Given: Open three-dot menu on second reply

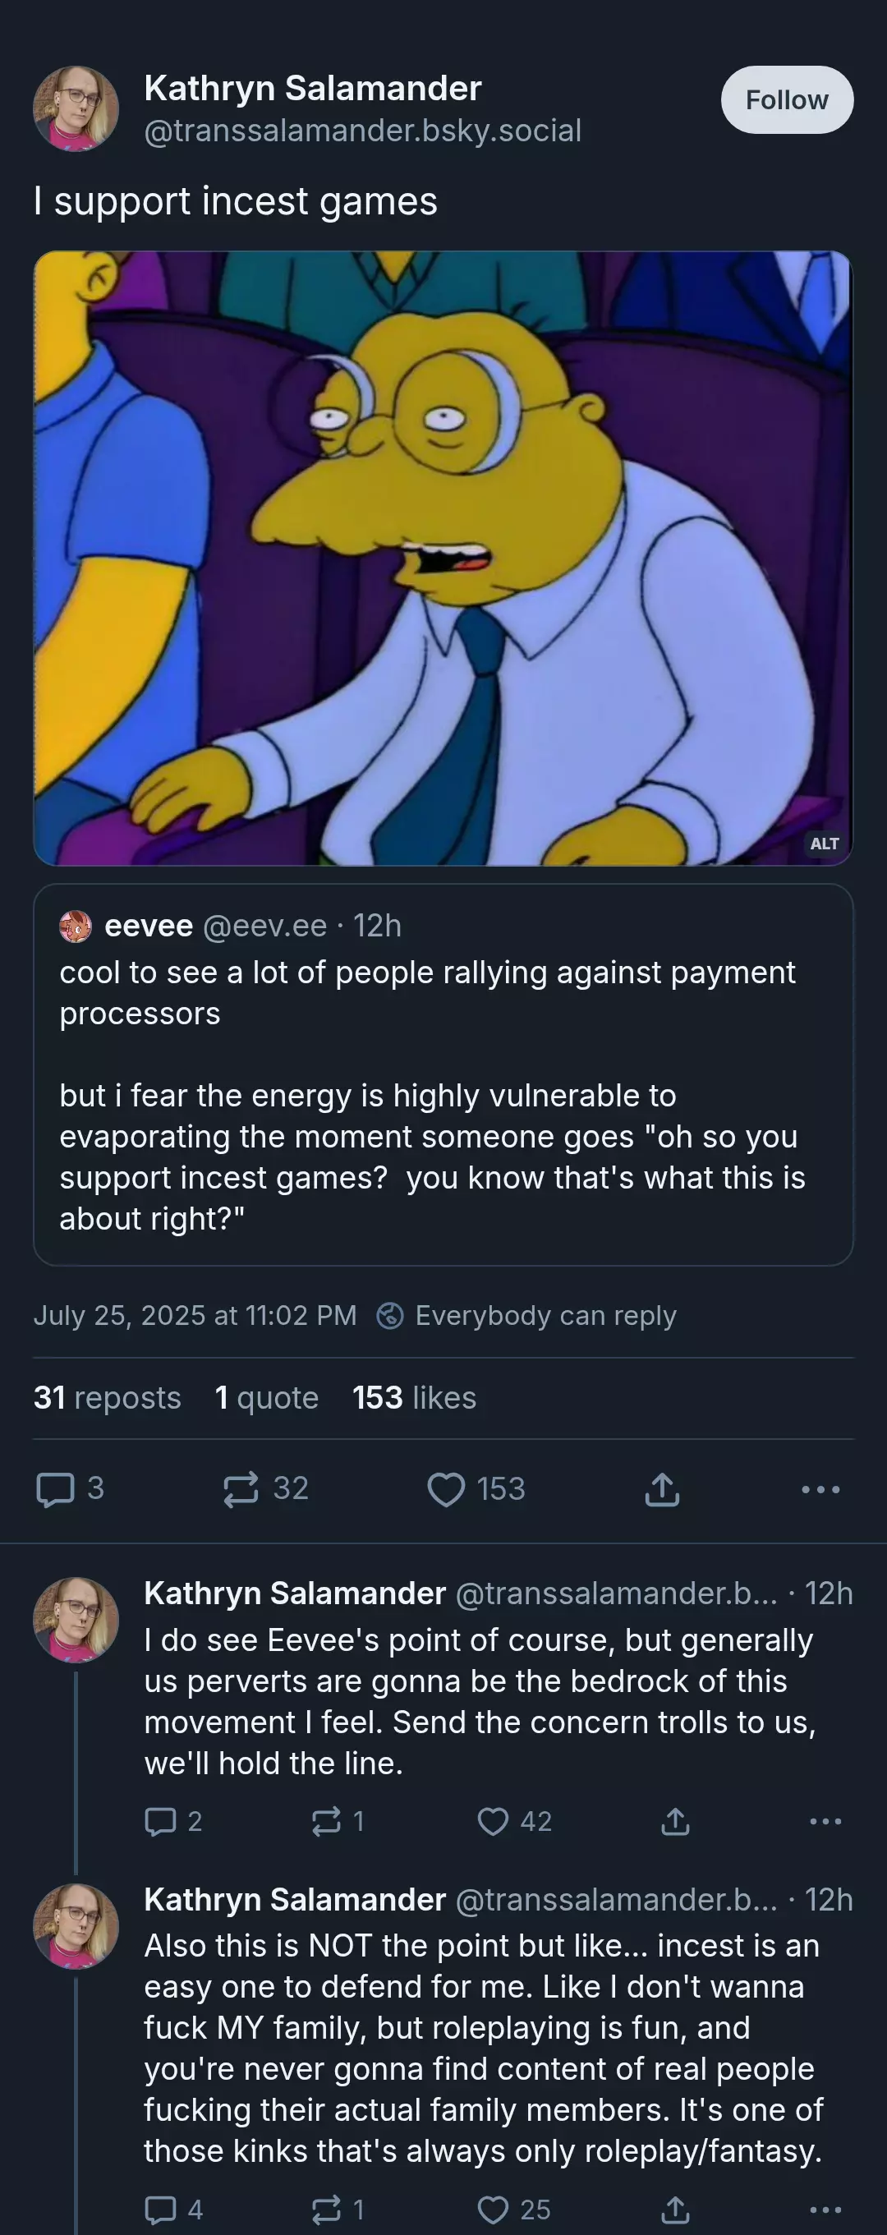Looking at the screenshot, I should pyautogui.click(x=825, y=2209).
